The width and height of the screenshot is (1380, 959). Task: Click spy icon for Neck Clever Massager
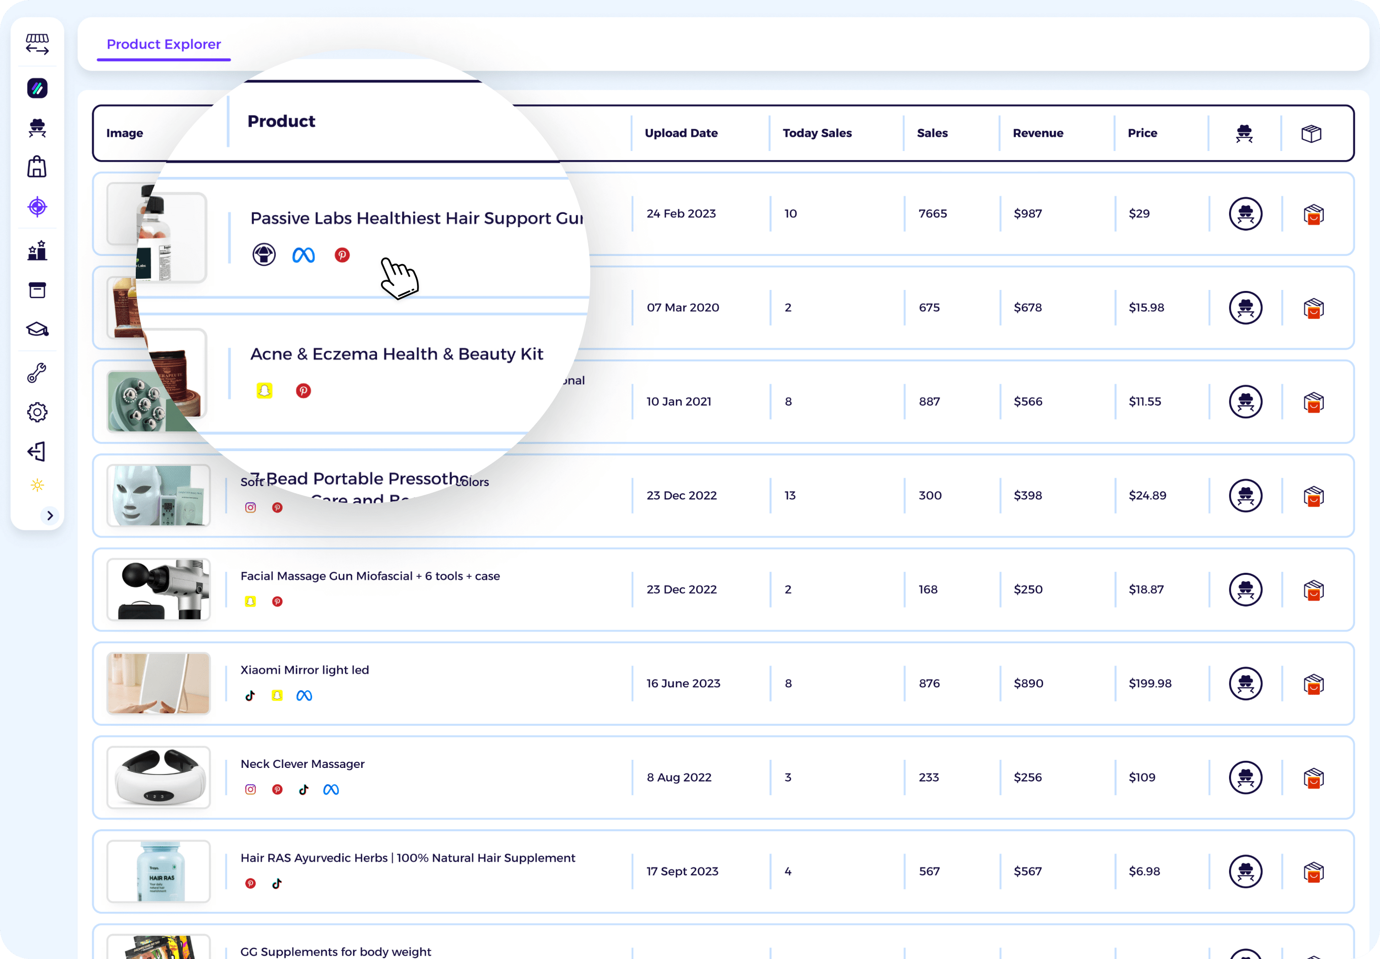1245,778
